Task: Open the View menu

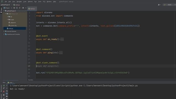Action: (14, 2)
